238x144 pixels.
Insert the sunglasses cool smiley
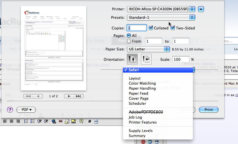tap(157, 142)
